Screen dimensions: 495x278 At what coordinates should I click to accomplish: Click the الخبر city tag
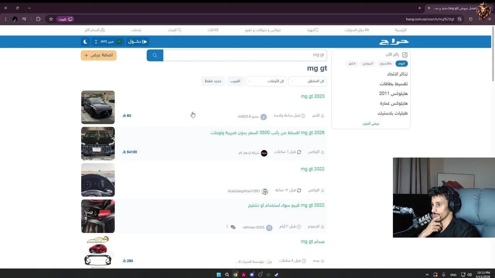[318, 115]
